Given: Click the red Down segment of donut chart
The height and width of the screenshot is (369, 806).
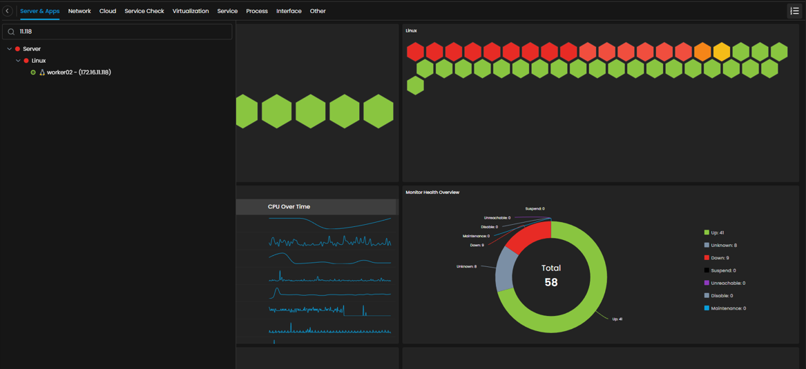Looking at the screenshot, I should pos(526,238).
